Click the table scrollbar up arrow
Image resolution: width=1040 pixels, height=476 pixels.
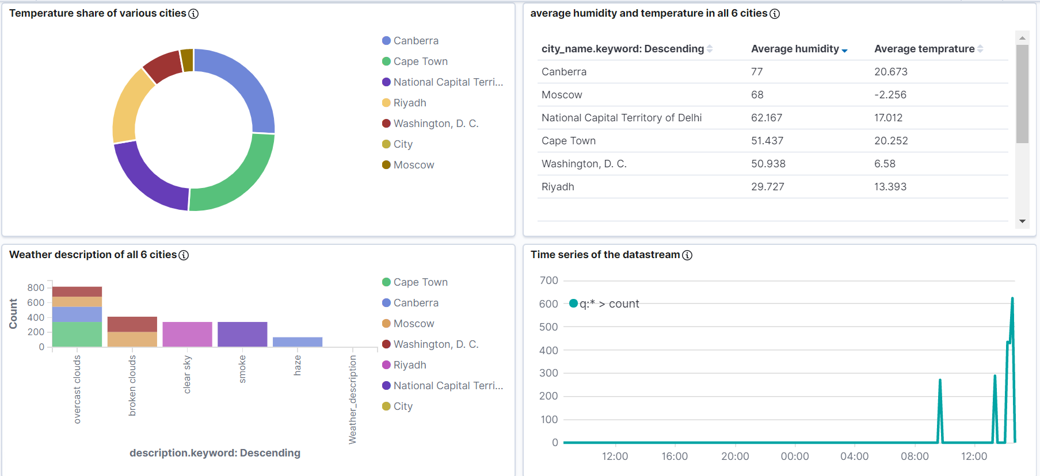[1022, 38]
